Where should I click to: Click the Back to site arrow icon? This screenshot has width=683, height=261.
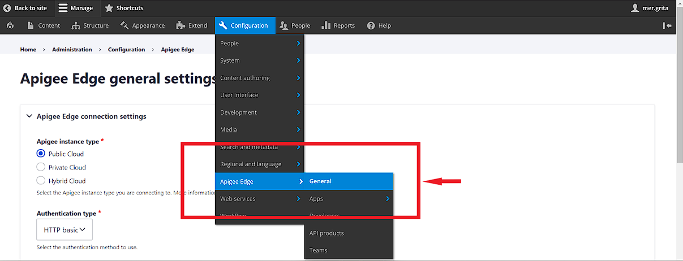(x=7, y=8)
